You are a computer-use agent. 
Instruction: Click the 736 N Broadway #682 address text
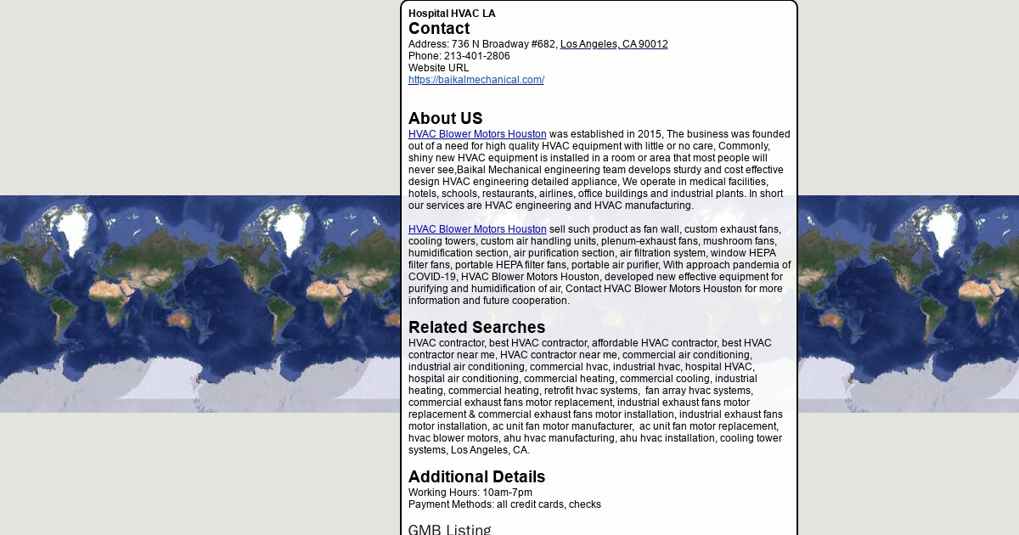(504, 44)
